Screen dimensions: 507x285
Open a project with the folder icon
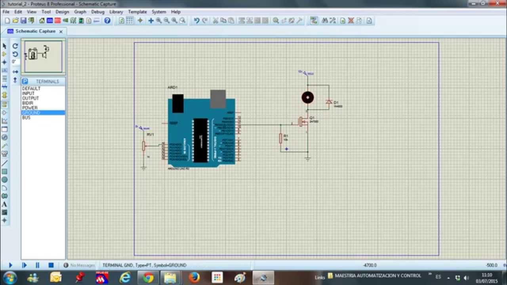pyautogui.click(x=15, y=21)
